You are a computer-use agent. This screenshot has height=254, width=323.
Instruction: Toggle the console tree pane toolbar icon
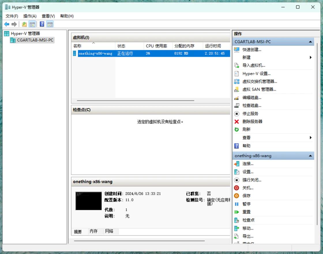[x=32, y=24]
